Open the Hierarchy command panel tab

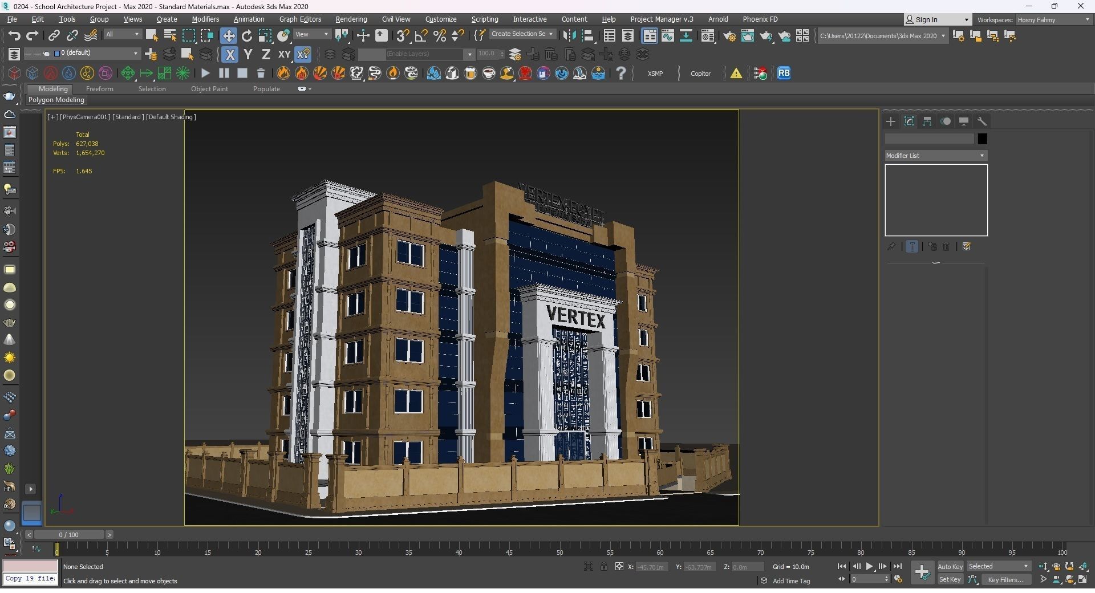(927, 121)
